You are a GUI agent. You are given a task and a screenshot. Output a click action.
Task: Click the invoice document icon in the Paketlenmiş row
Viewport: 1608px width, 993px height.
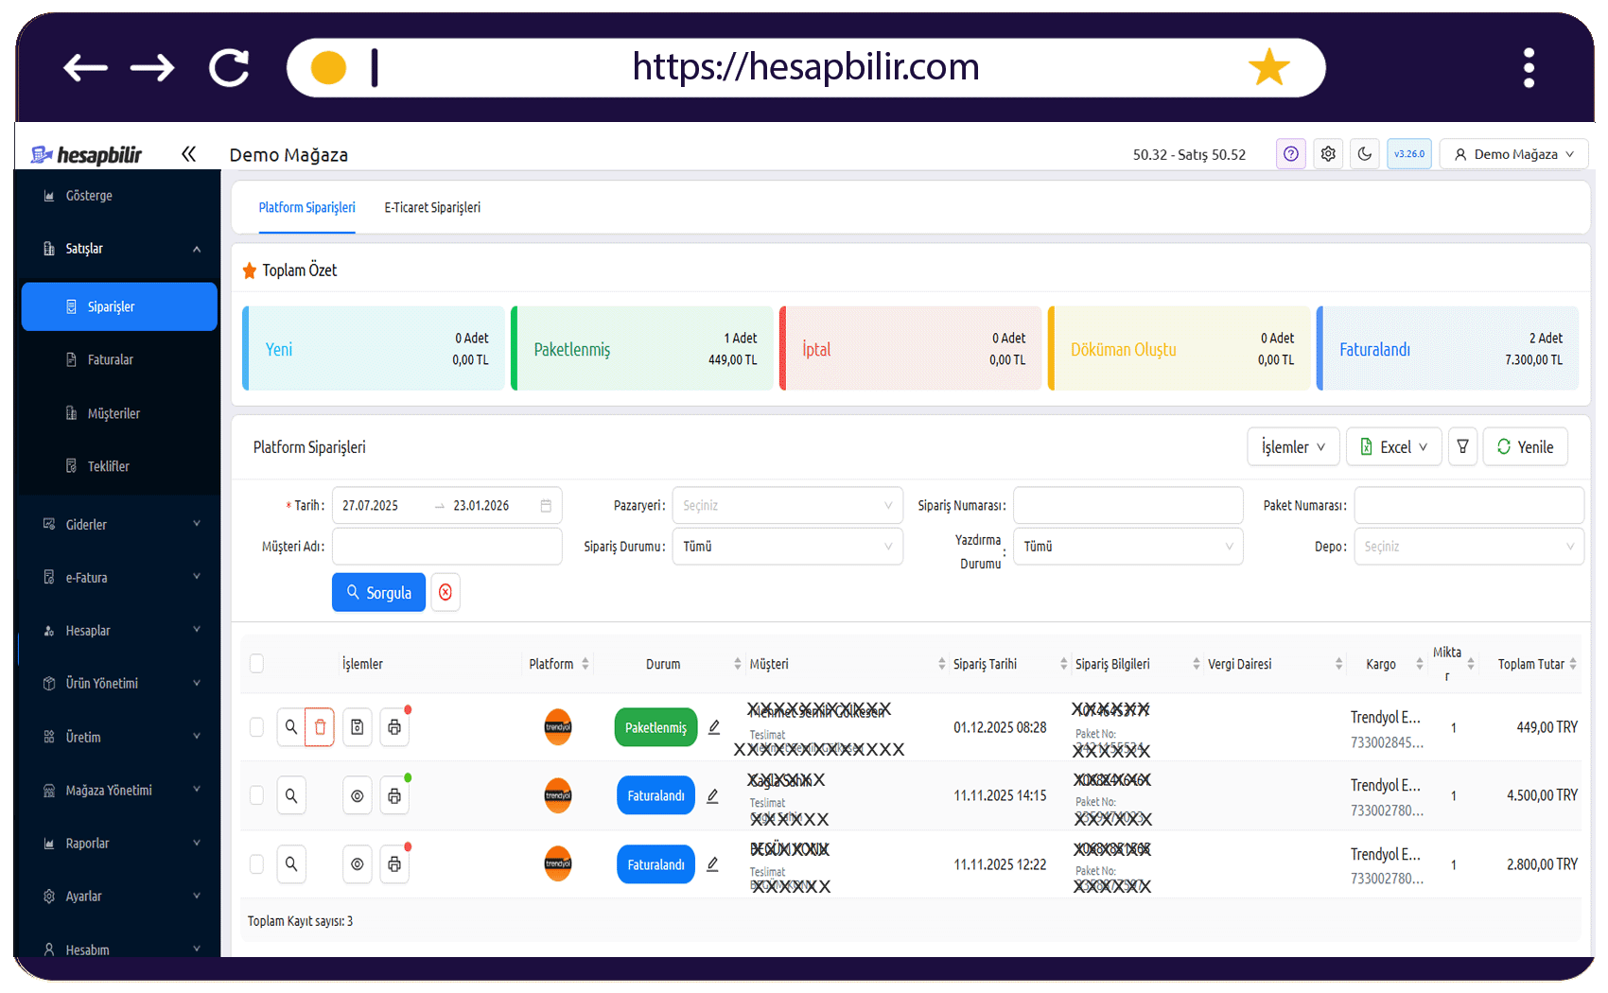point(357,727)
